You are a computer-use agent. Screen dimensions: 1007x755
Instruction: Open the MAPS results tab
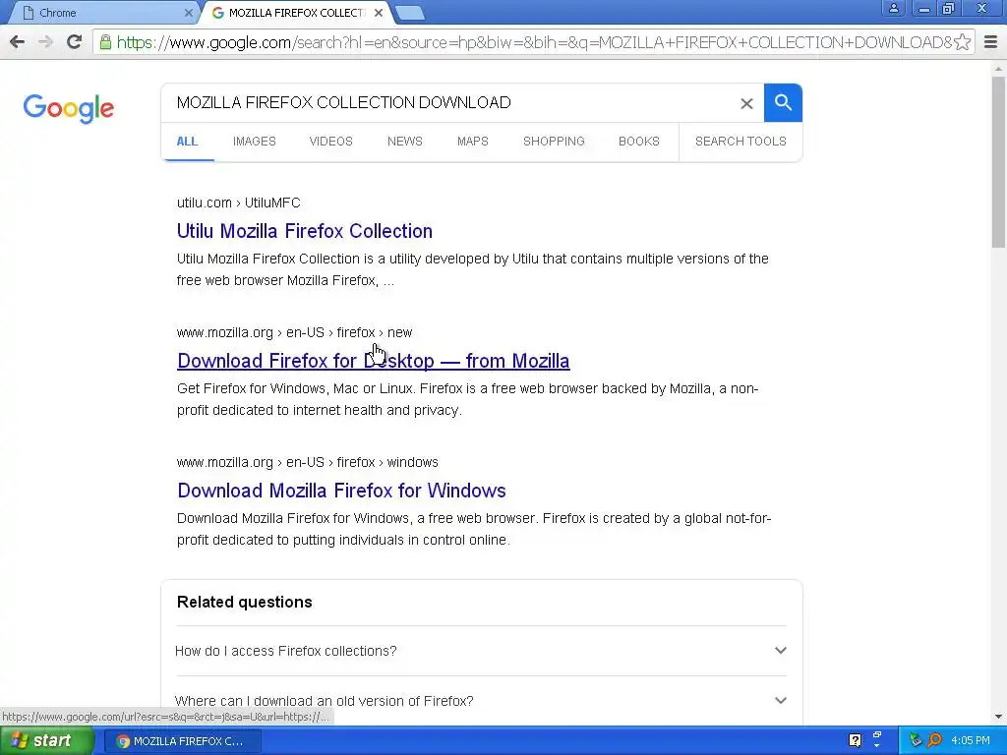point(473,142)
